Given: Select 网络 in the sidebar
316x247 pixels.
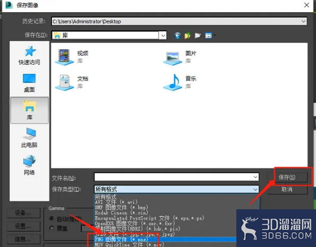Looking at the screenshot, I should (29, 165).
